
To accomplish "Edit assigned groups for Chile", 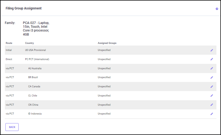I will click(212, 96).
